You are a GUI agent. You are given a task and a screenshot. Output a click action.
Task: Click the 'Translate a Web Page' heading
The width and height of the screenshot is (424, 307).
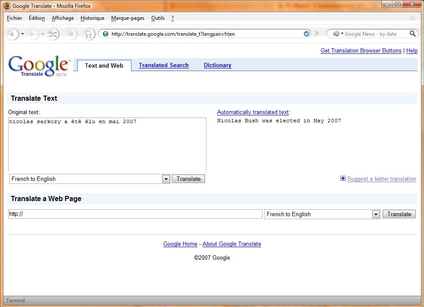(x=46, y=198)
